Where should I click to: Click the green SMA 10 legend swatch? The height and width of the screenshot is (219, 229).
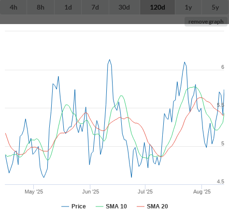[100, 206]
